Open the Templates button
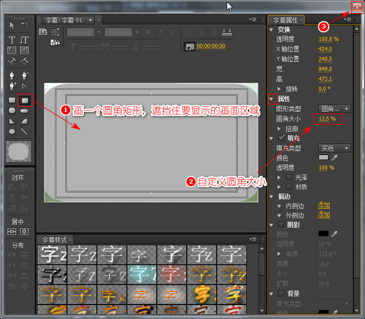The image size is (365, 319). pos(55,43)
